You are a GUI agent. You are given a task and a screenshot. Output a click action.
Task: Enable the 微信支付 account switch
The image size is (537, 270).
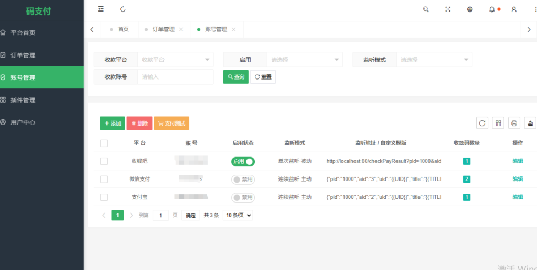(243, 179)
